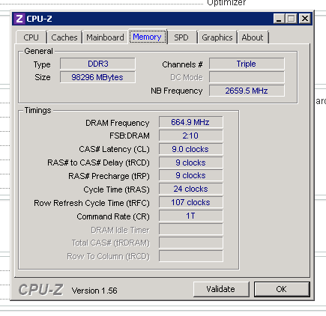Click the DRAM Frequency value 664.9 MHz
326x316 pixels.
click(190, 122)
